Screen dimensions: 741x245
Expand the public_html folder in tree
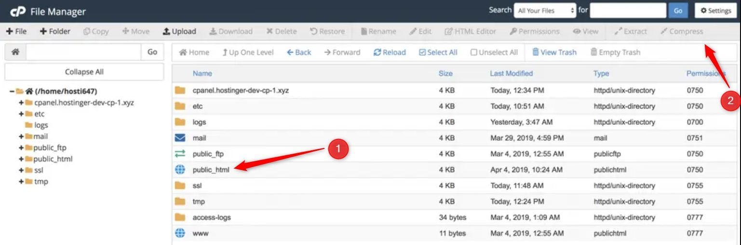point(21,159)
